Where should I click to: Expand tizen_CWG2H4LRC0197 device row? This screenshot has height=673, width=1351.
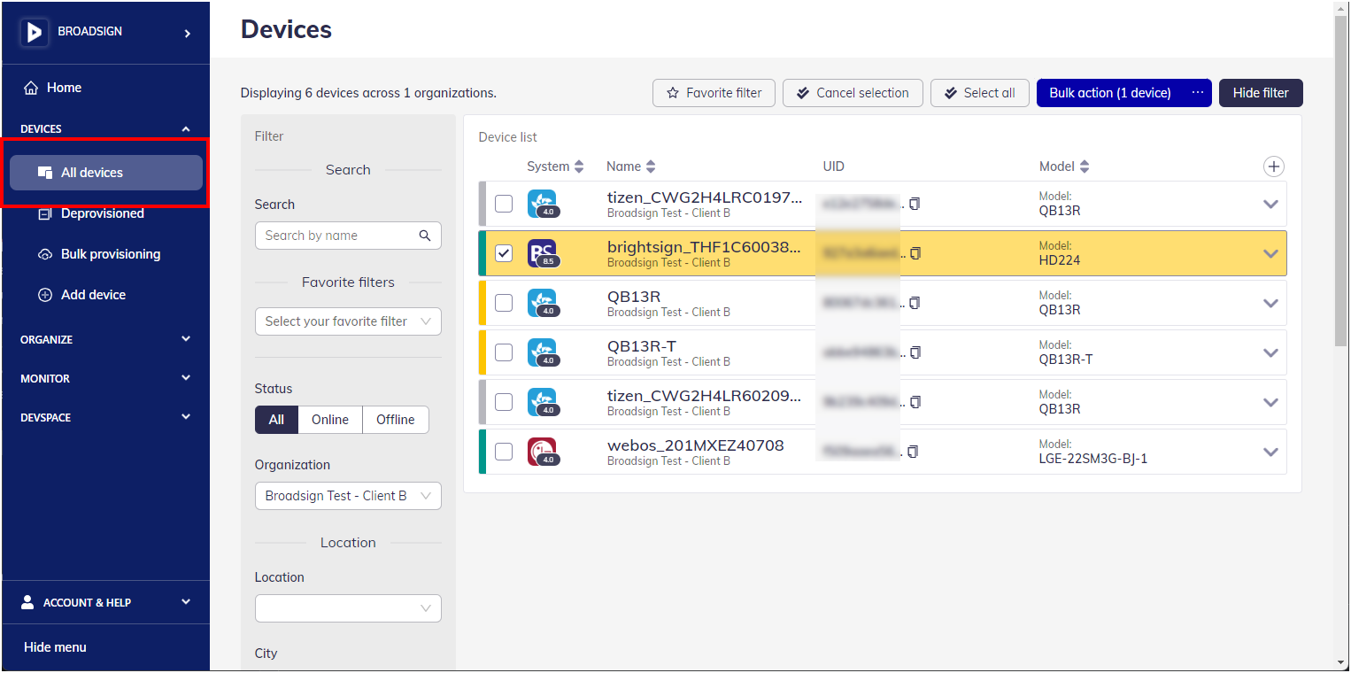[x=1270, y=204]
